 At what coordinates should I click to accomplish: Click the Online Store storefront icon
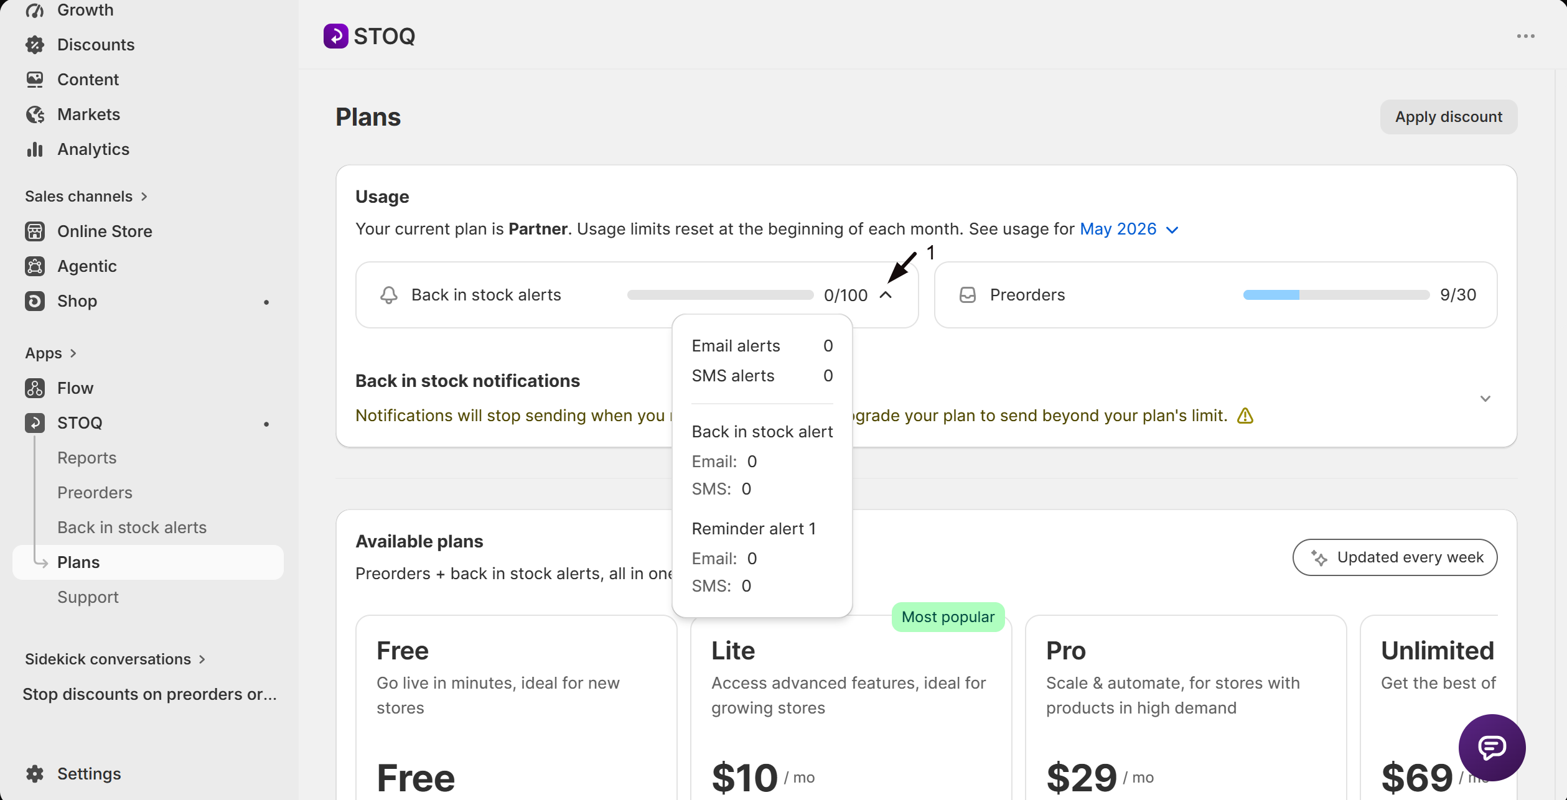(x=35, y=231)
